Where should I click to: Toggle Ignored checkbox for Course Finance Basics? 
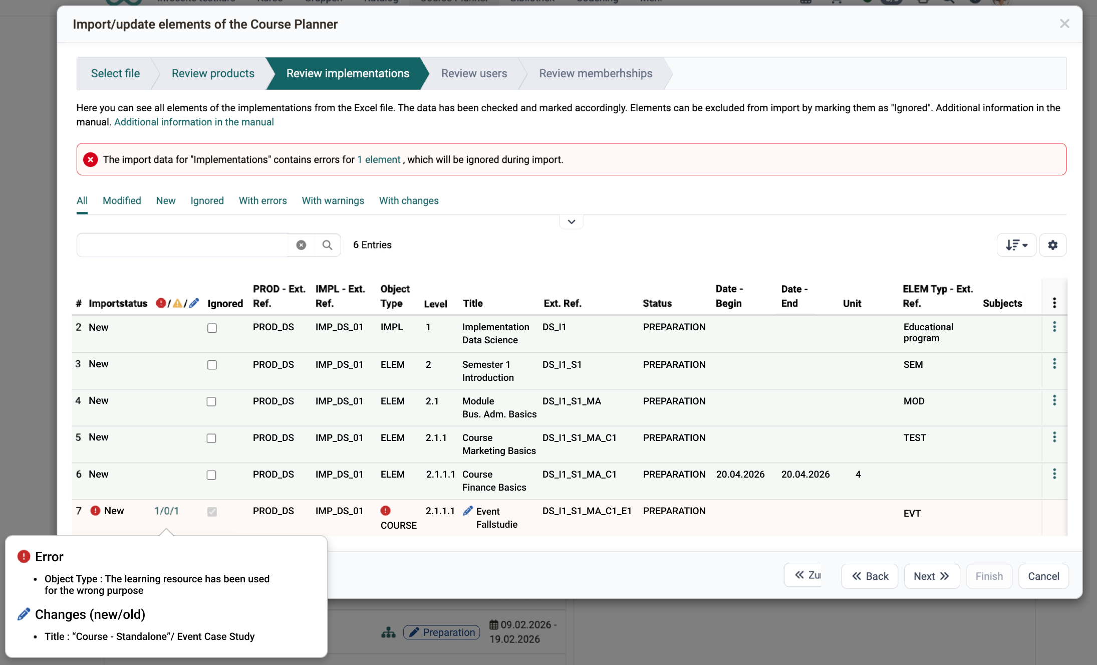[x=211, y=475]
